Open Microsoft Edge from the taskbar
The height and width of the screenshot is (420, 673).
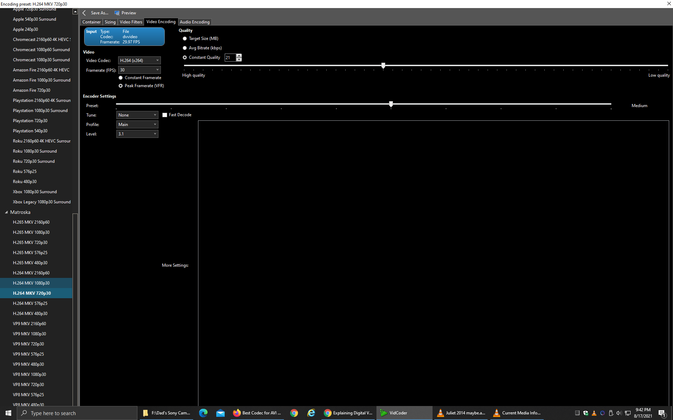pyautogui.click(x=203, y=413)
